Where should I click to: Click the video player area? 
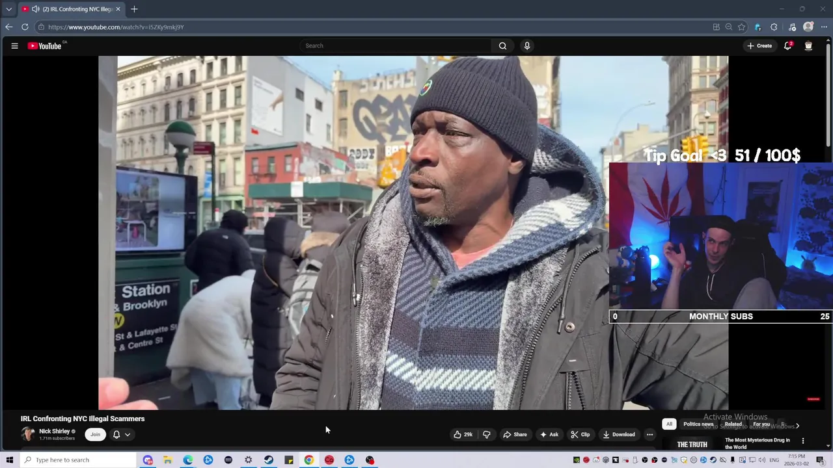413,233
